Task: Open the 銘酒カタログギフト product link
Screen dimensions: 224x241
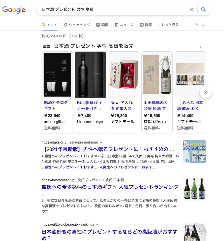Action: tap(56, 106)
